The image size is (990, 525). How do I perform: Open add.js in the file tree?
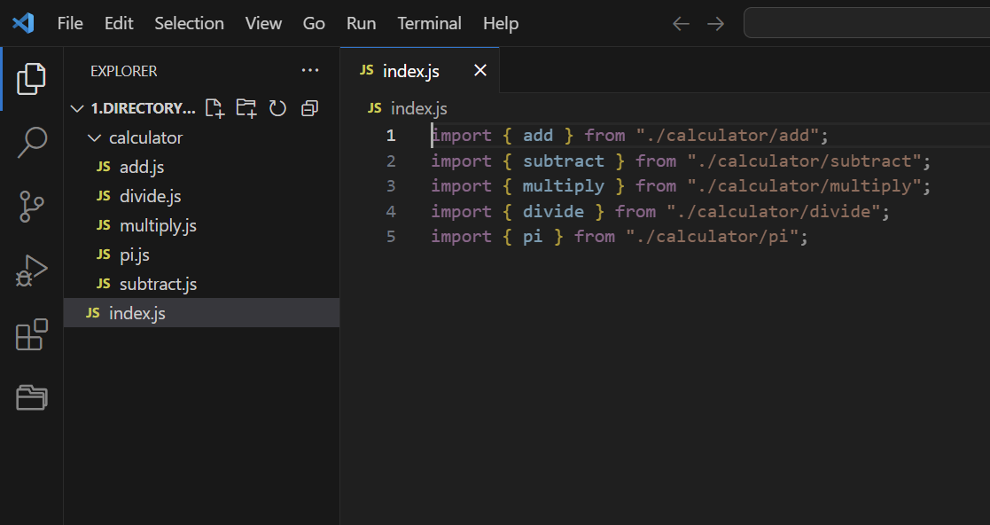pyautogui.click(x=202, y=167)
